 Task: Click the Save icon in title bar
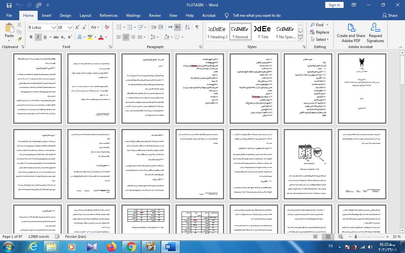pyautogui.click(x=9, y=5)
